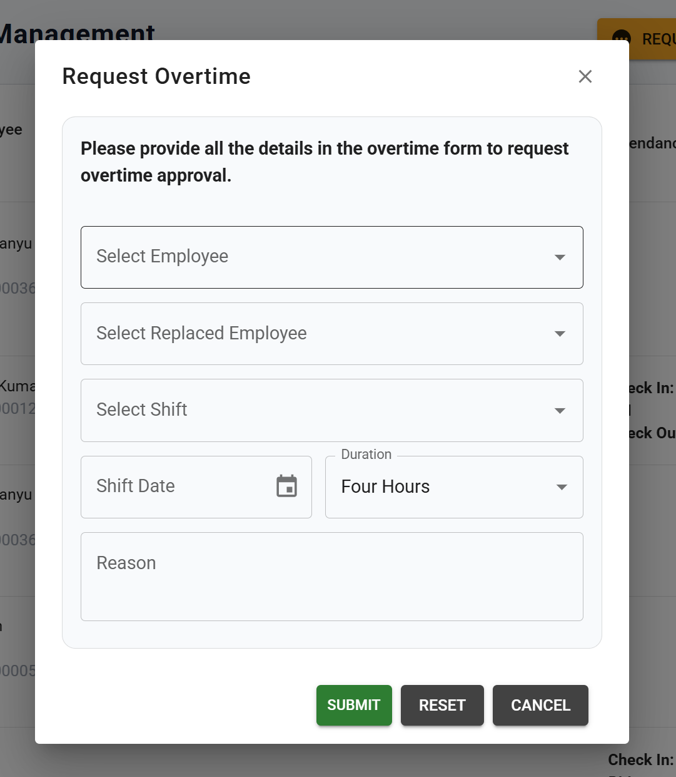Open the calendar picker for Shift Date
The height and width of the screenshot is (777, 676).
[286, 486]
